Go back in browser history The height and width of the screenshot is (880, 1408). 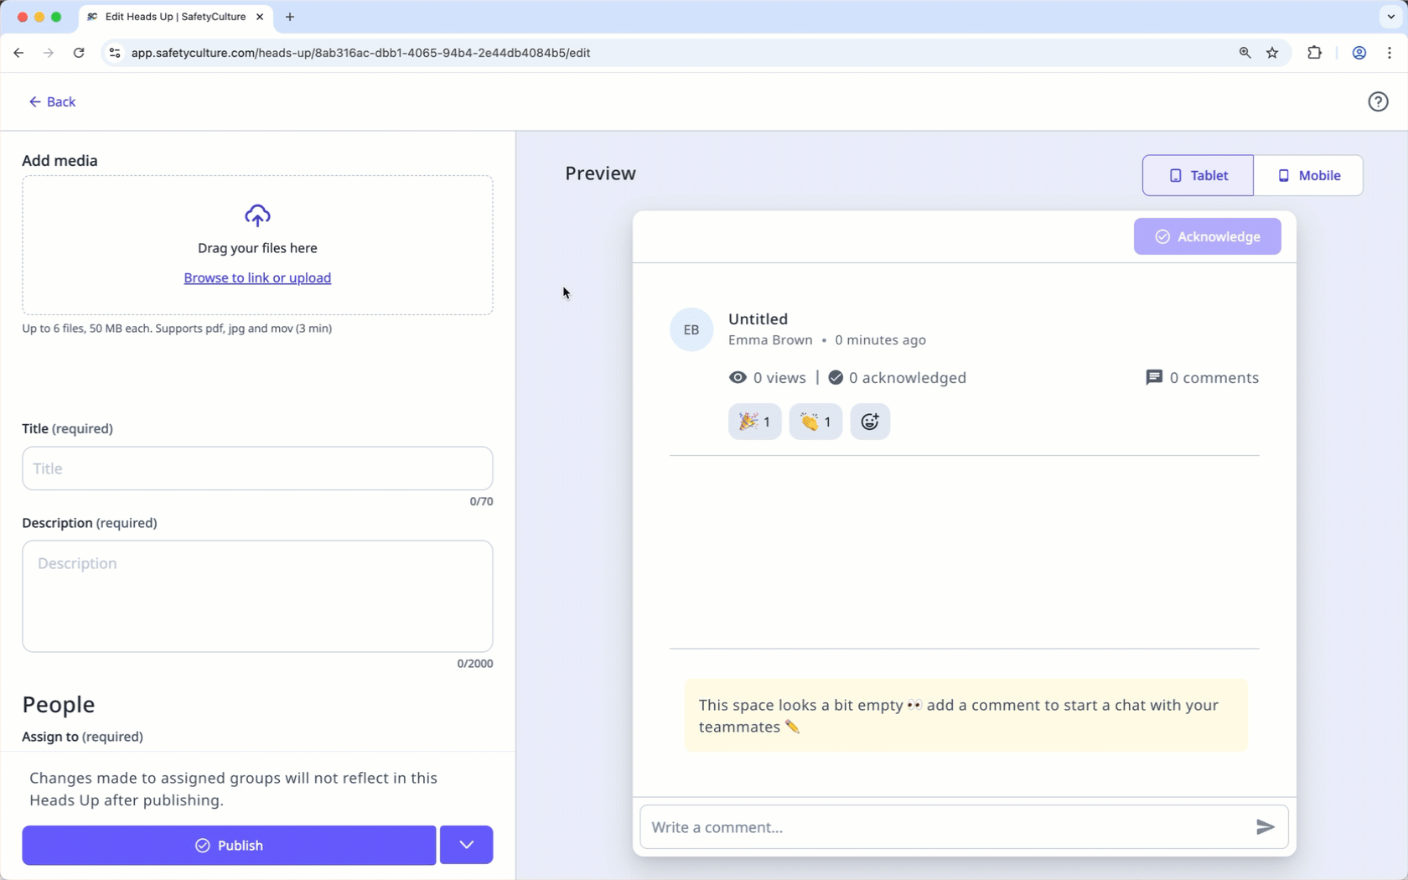[18, 53]
